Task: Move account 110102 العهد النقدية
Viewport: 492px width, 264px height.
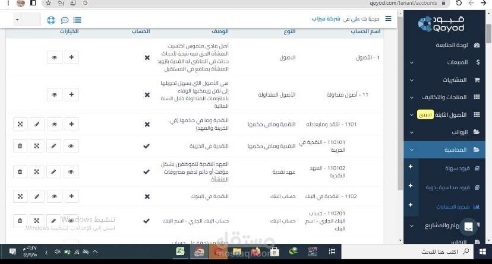Action: (37, 171)
